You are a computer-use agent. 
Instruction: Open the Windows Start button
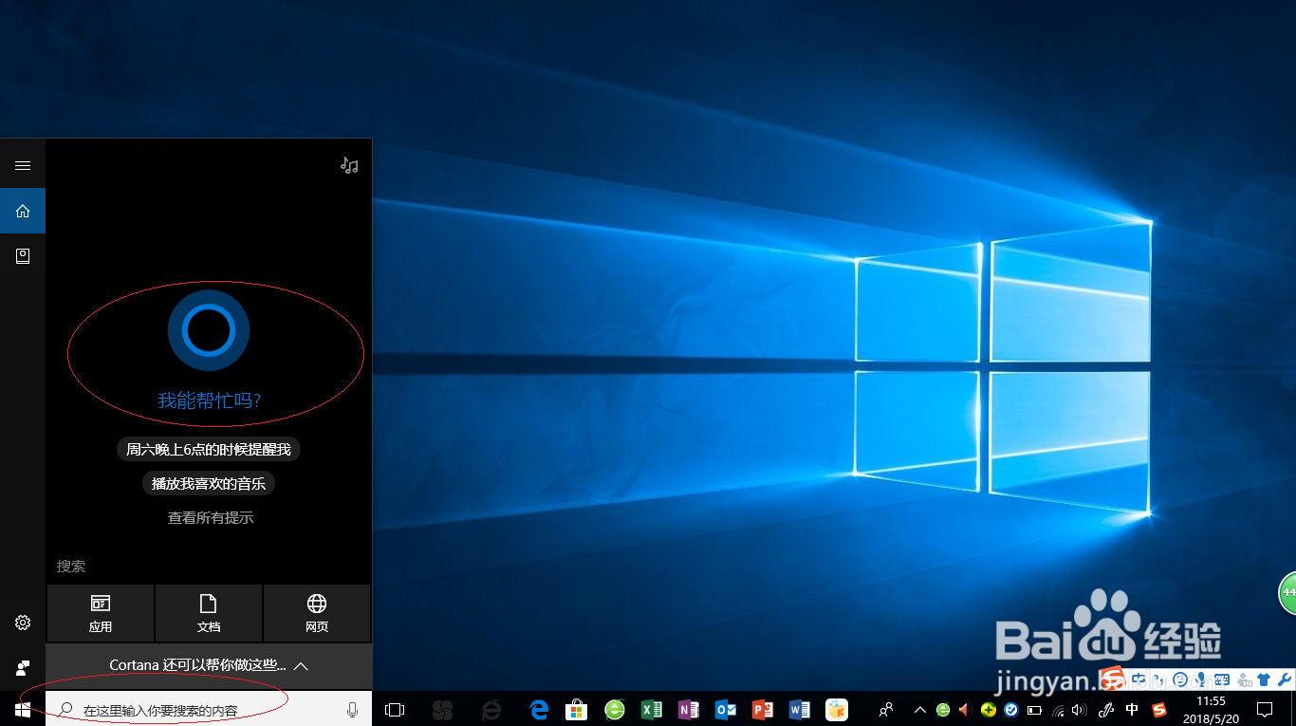pos(23,710)
